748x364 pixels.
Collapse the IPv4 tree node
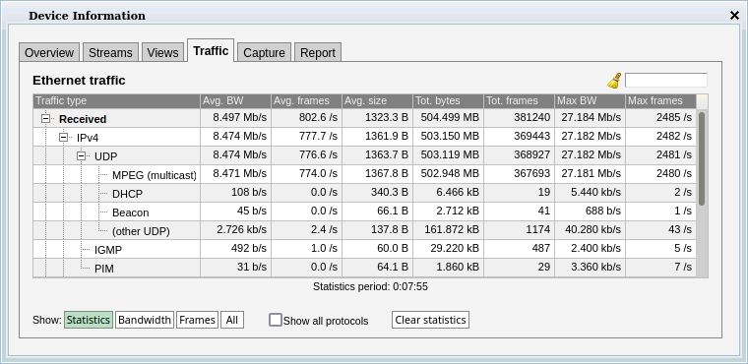[63, 138]
